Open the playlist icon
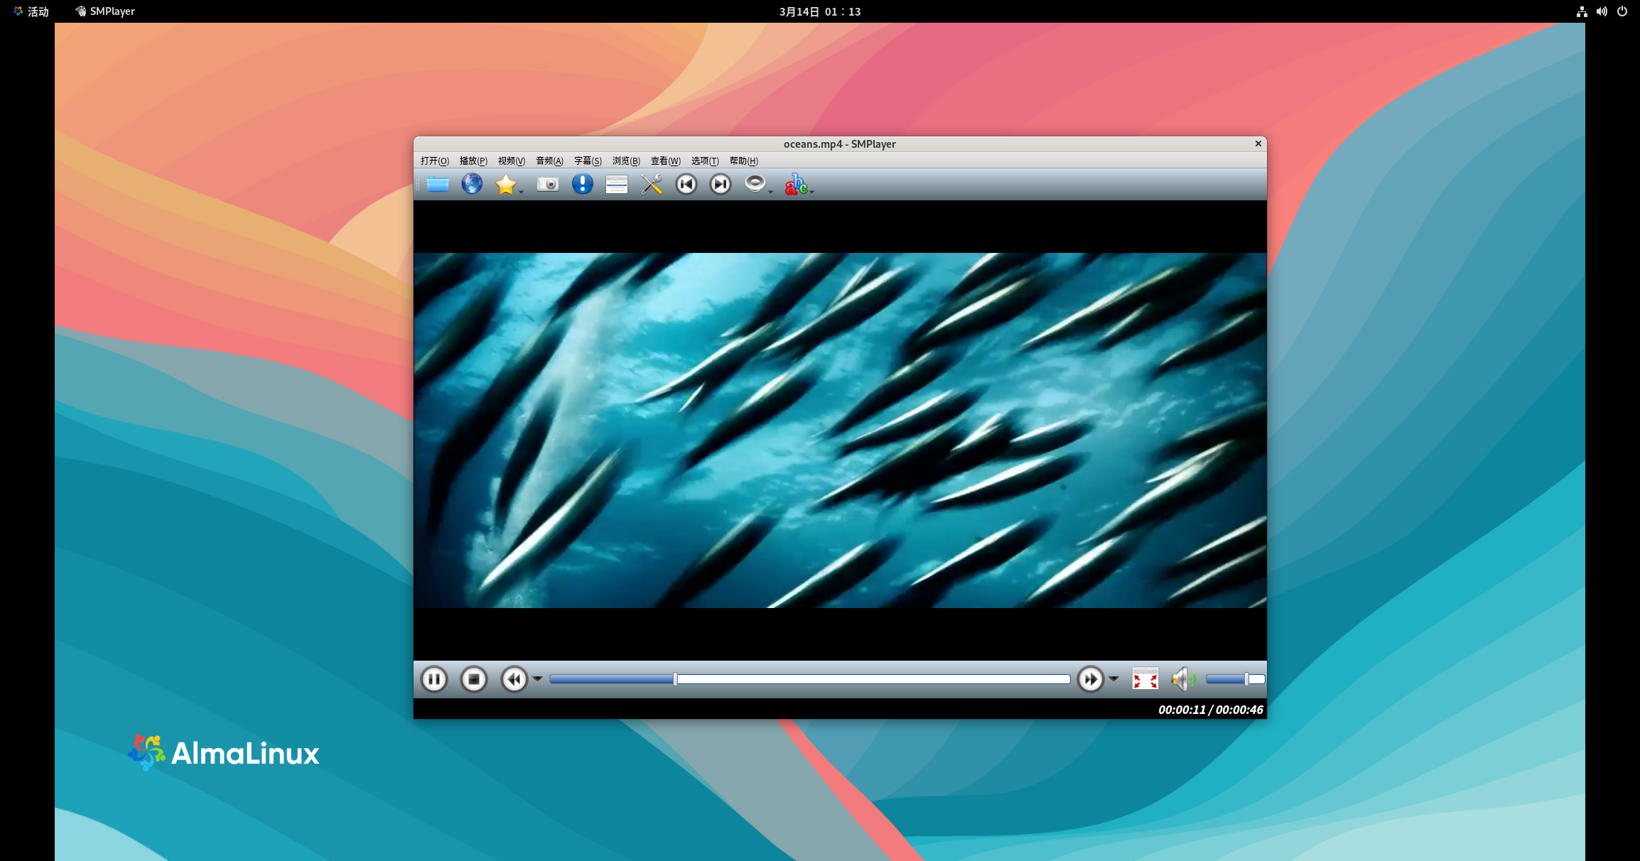Viewport: 1640px width, 861px height. click(x=616, y=185)
